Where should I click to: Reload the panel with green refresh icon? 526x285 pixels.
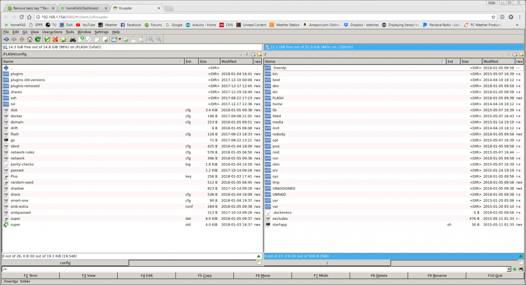tap(38, 39)
